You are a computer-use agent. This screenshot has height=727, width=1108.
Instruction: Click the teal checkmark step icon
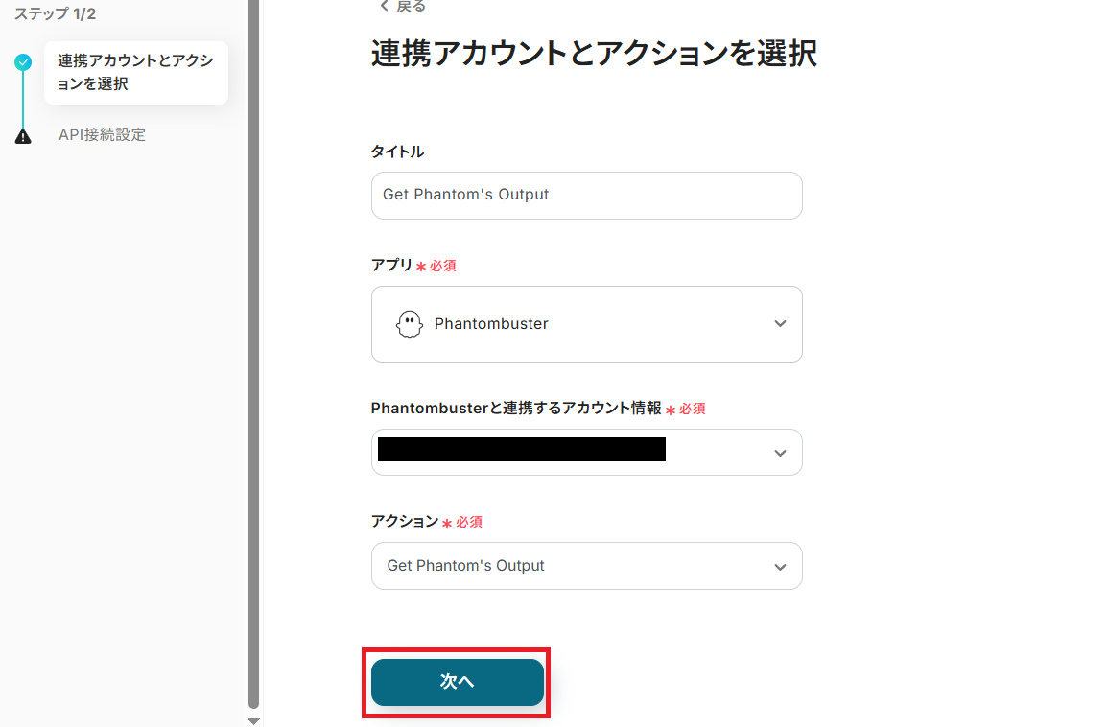point(23,62)
